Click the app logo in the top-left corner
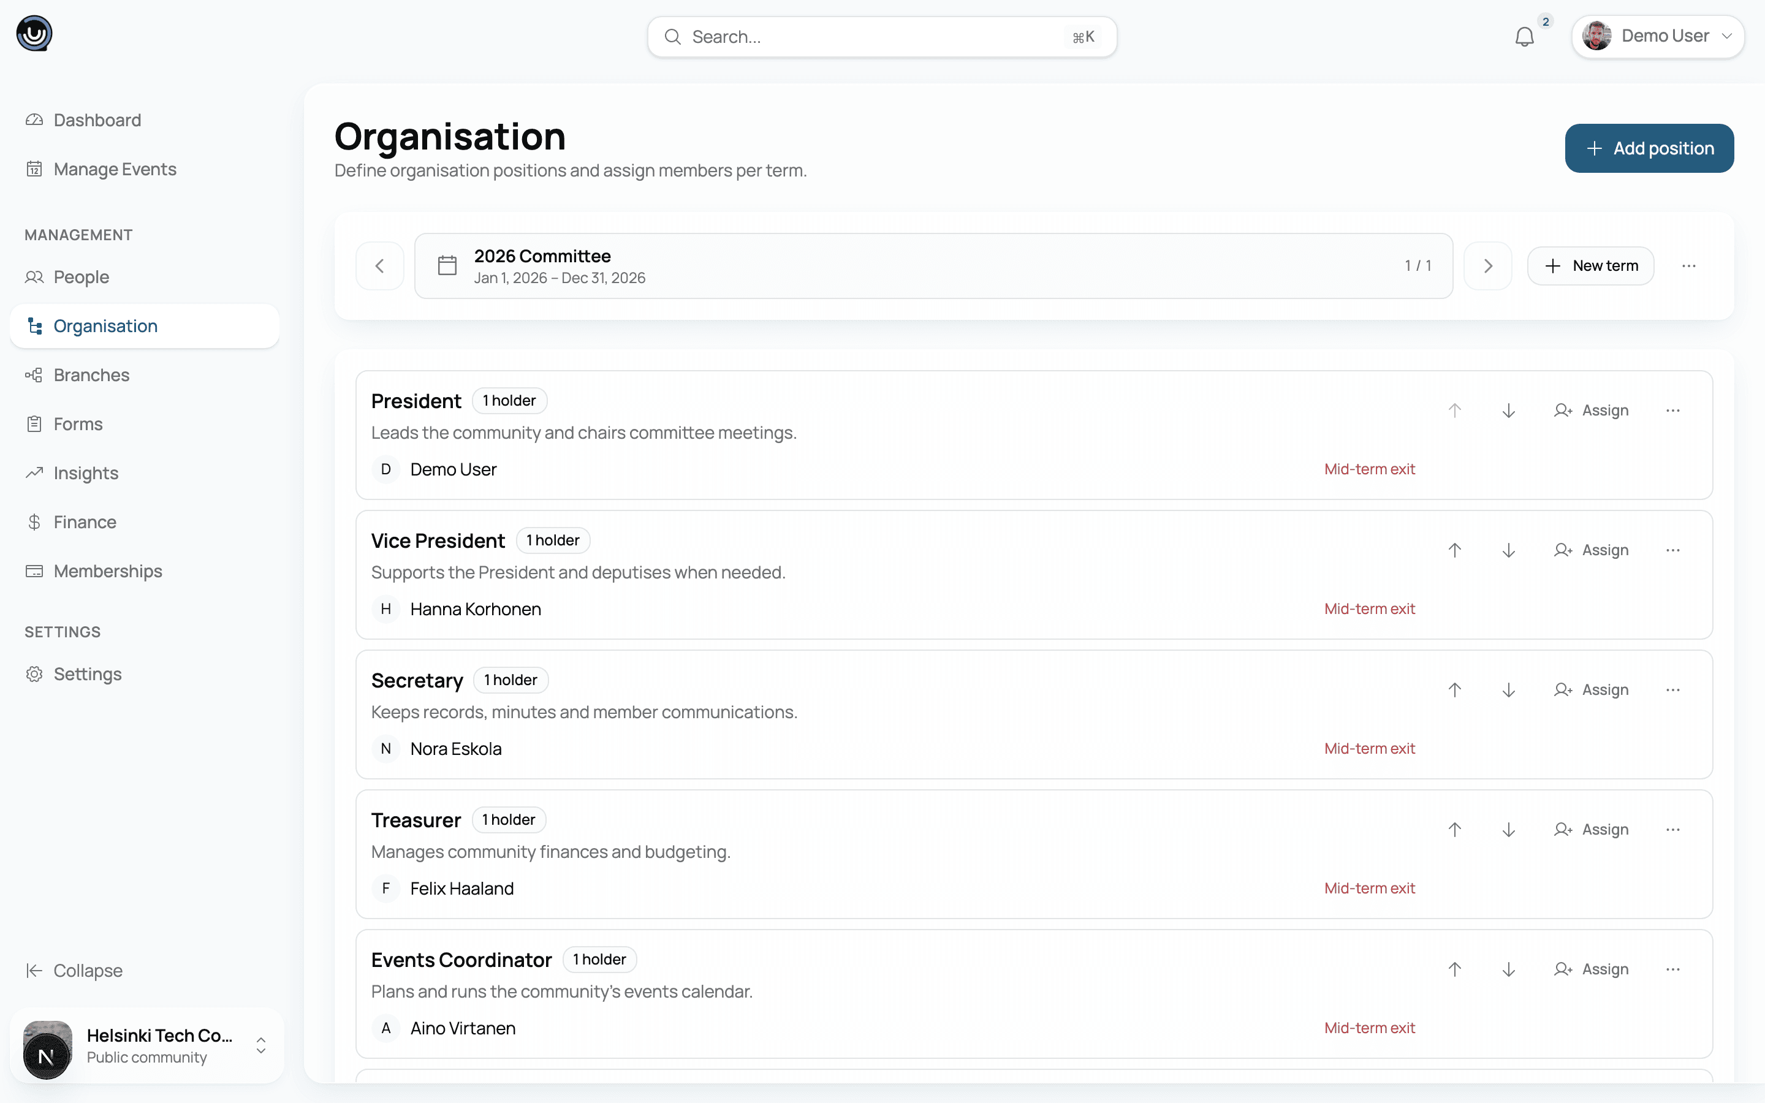Viewport: 1765px width, 1103px height. click(34, 34)
